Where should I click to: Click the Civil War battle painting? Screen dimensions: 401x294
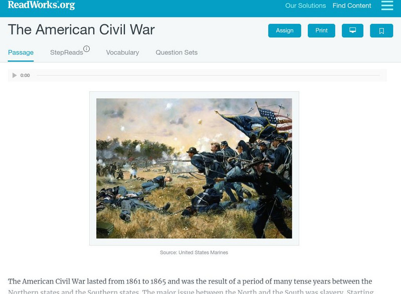(x=194, y=168)
